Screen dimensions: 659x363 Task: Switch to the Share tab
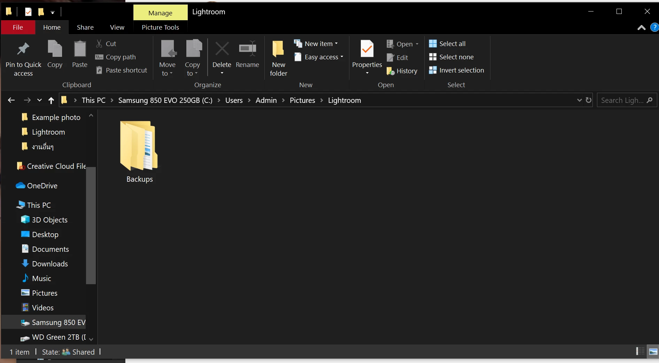(x=85, y=27)
